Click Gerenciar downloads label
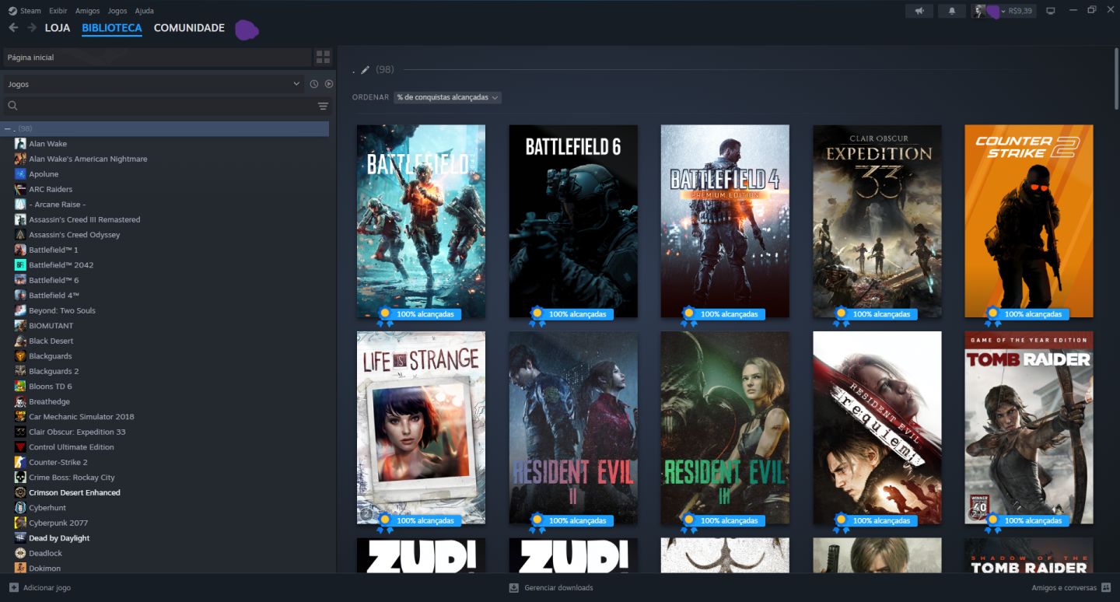Screen dimensions: 1120x602 click(558, 588)
